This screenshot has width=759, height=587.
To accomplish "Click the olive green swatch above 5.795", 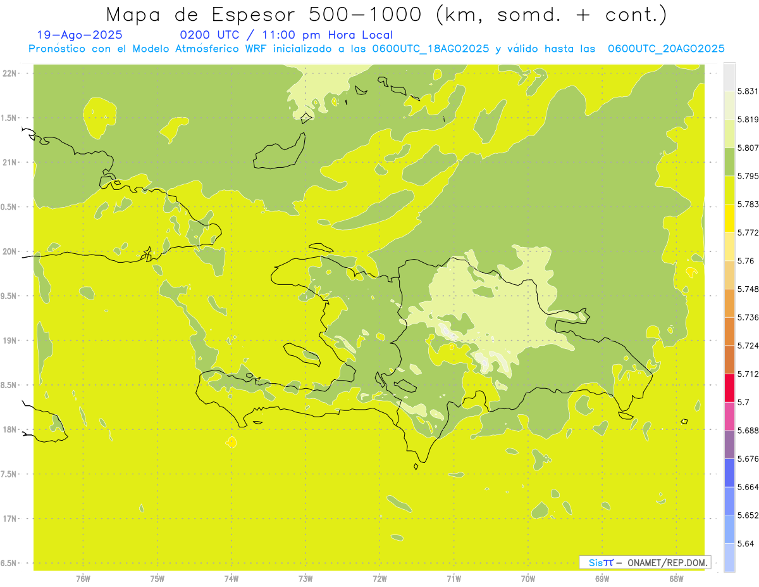I will click(x=729, y=161).
